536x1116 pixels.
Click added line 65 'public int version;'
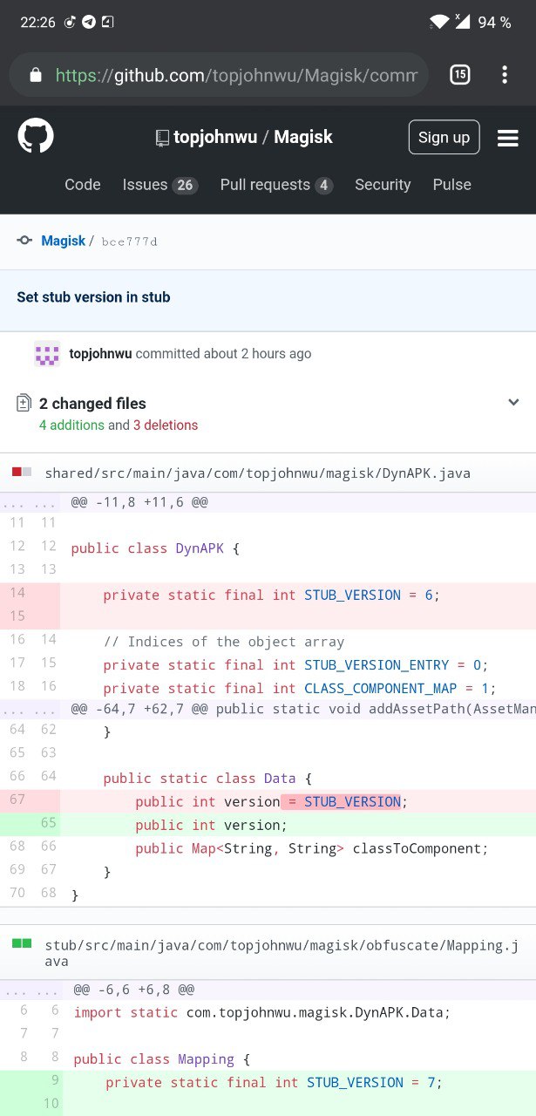(x=211, y=826)
